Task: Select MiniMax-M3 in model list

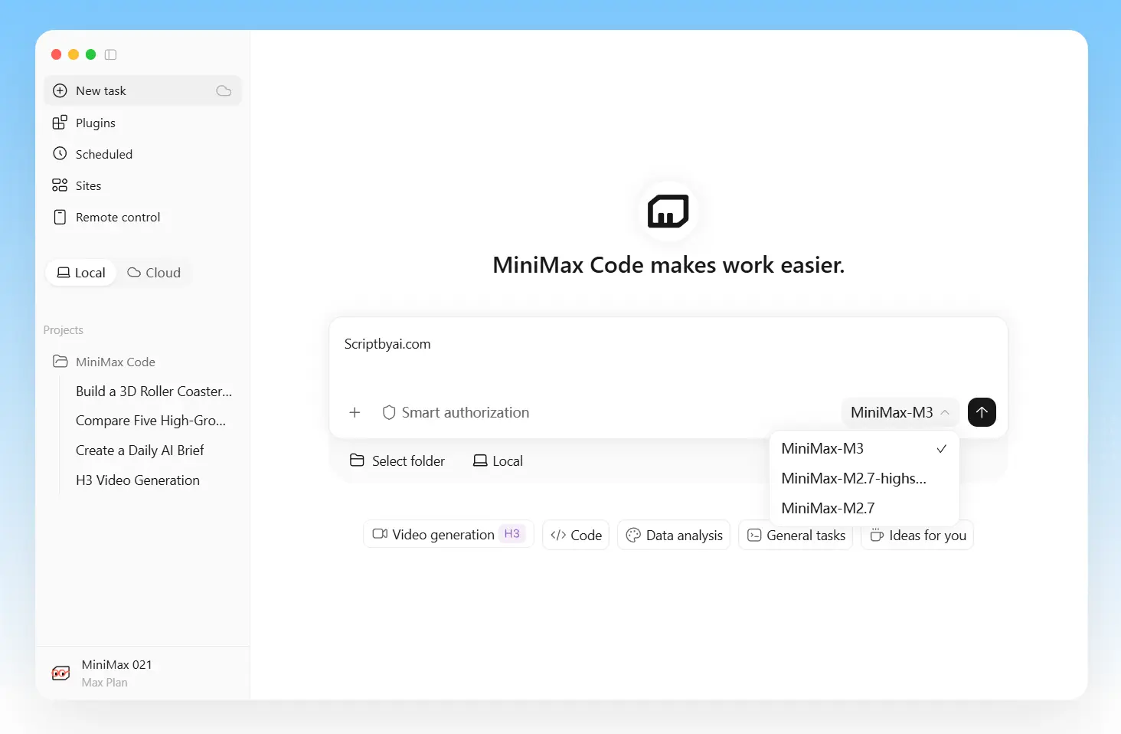Action: [864, 448]
